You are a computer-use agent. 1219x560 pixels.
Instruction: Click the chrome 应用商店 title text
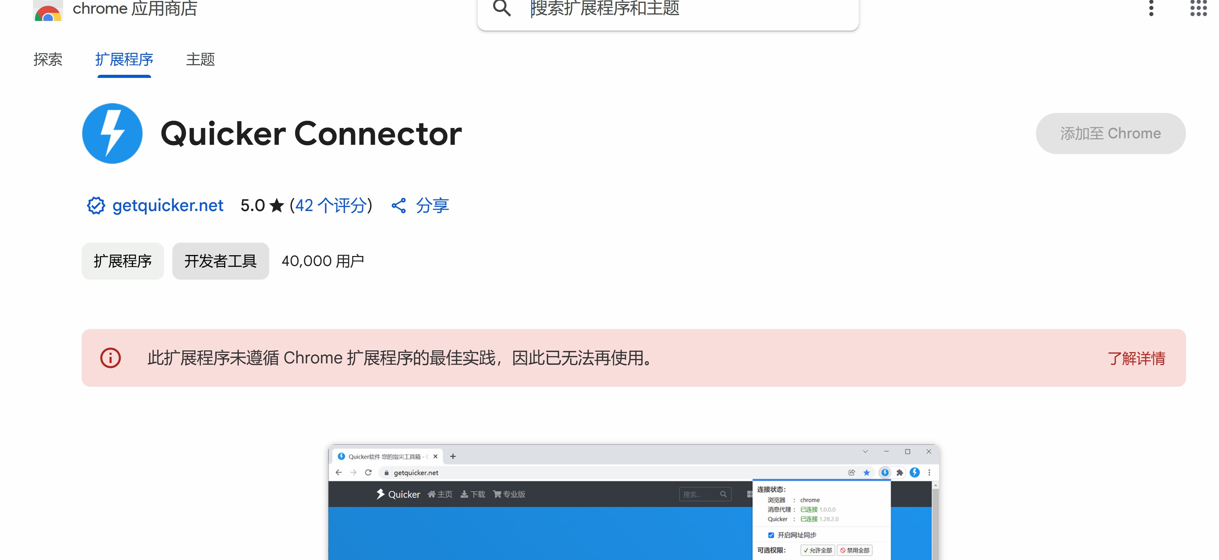[x=135, y=9]
